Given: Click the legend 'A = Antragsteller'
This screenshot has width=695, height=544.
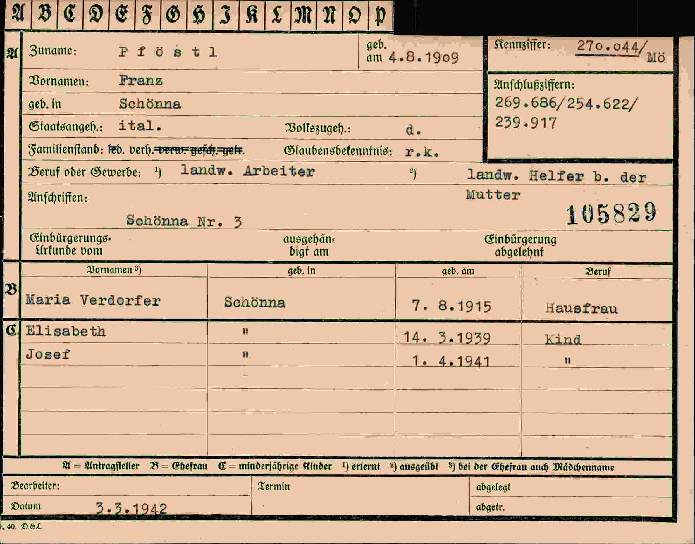Looking at the screenshot, I should point(101,466).
